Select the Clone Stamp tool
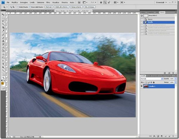Viewport: 179px width, 139px height. [x=3, y=41]
